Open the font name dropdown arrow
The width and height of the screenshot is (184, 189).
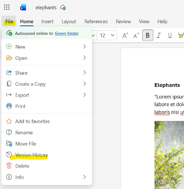click(x=93, y=36)
